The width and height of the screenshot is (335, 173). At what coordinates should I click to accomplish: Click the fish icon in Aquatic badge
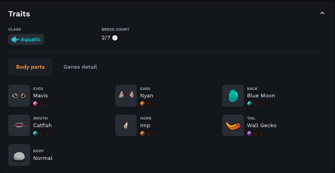pos(15,39)
